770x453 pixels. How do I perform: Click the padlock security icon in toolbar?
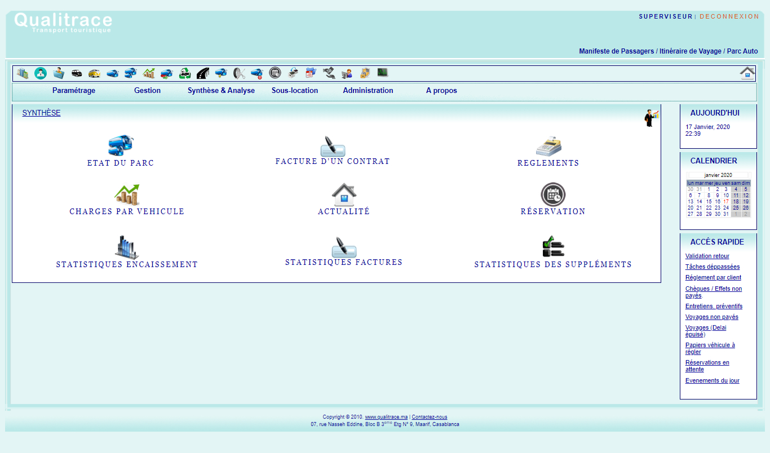pos(365,73)
